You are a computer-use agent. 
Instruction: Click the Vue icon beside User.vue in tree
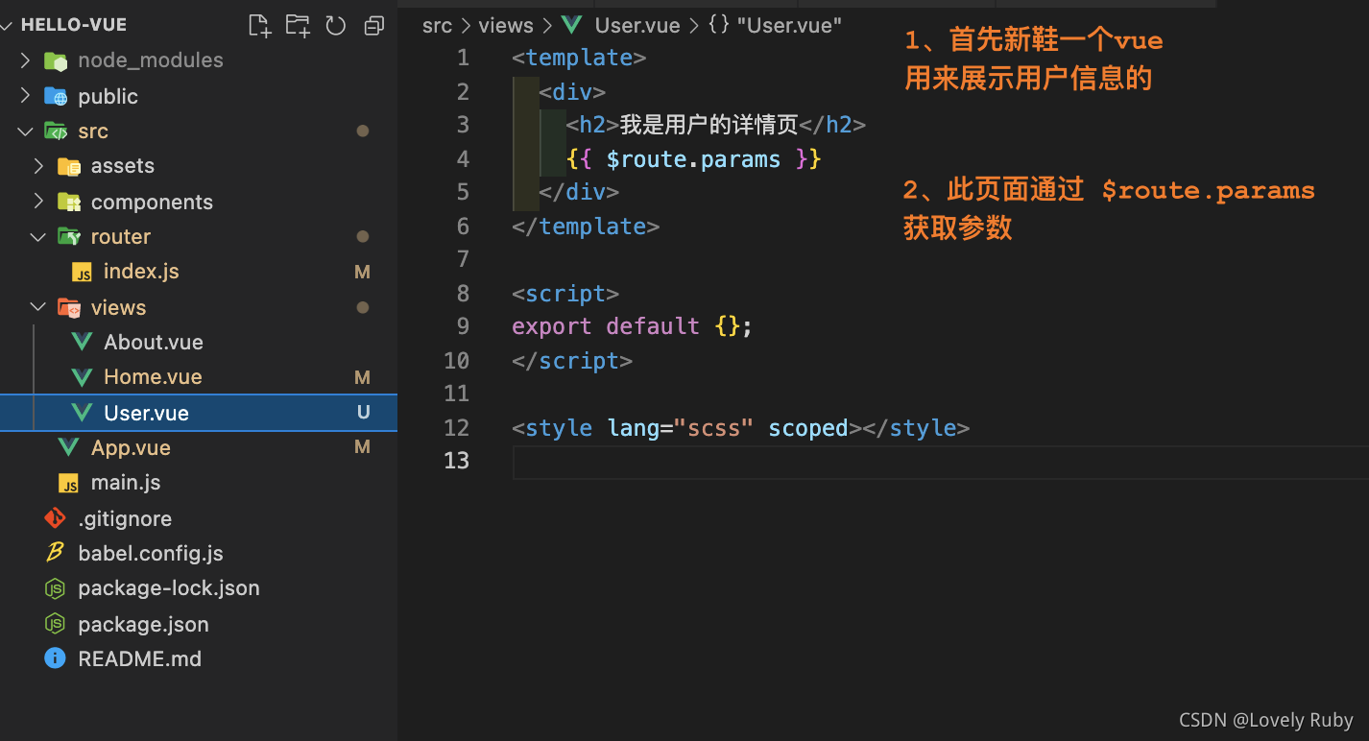83,413
